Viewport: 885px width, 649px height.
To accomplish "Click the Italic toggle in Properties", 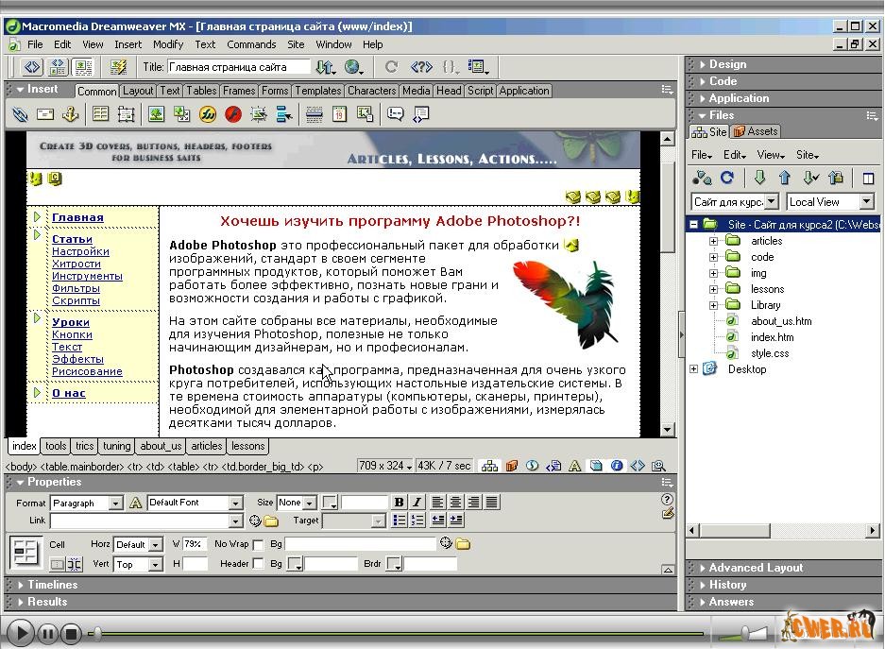I will click(x=417, y=503).
